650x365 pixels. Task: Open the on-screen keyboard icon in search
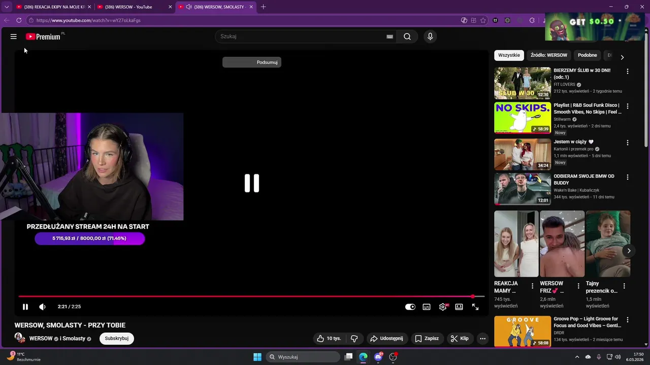389,36
